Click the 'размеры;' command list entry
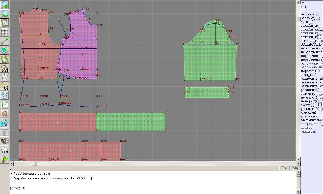 pos(308,131)
